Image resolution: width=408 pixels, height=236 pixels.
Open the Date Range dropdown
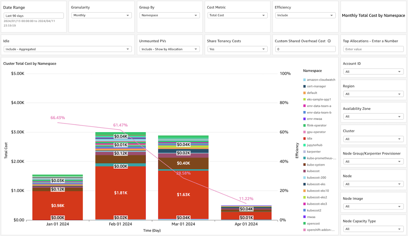pos(33,15)
